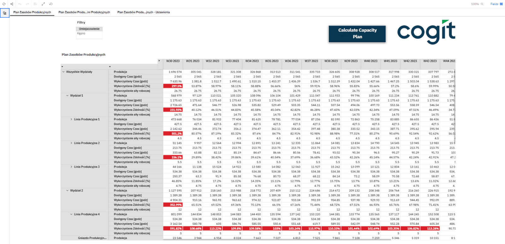The height and width of the screenshot is (244, 505).
Task: Click the redo arrow icon
Action: pos(27,4)
